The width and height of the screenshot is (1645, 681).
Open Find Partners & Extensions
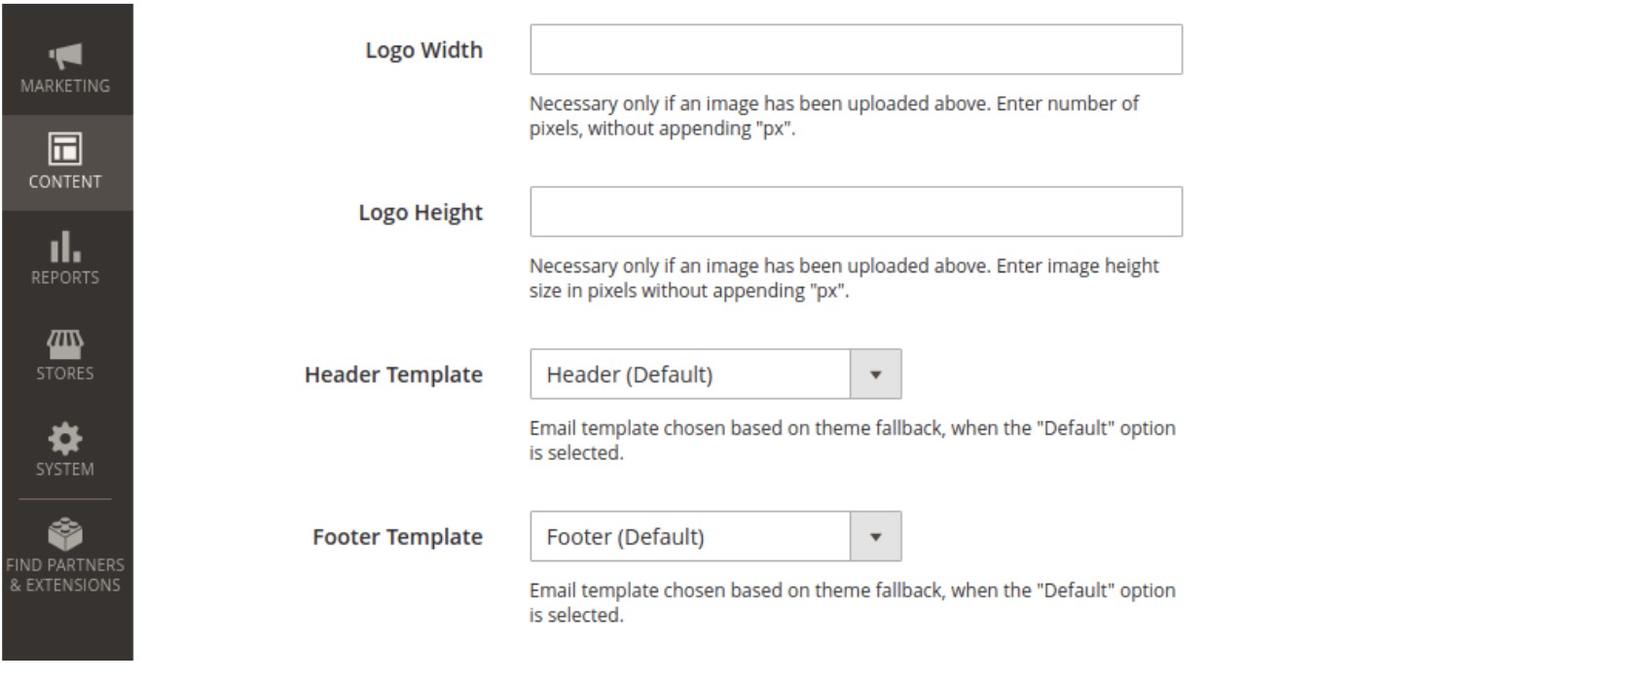coord(64,550)
